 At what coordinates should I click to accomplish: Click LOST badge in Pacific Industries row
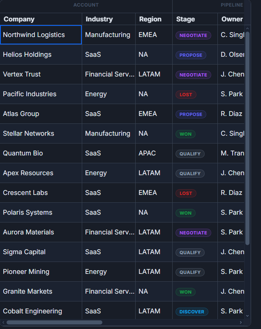(186, 95)
